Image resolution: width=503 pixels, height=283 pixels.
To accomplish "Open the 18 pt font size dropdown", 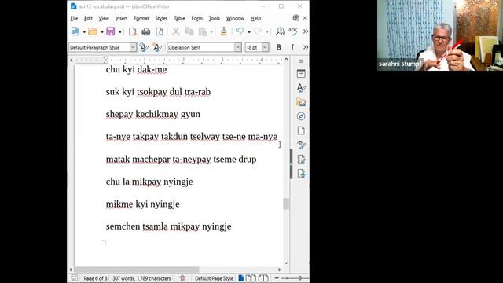I will pos(265,47).
